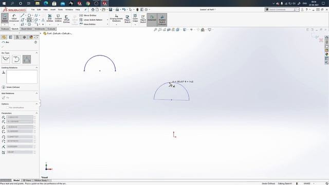This screenshot has height=185, width=329.
Task: Select the Corner Rectangle tool
Action: coord(23,20)
